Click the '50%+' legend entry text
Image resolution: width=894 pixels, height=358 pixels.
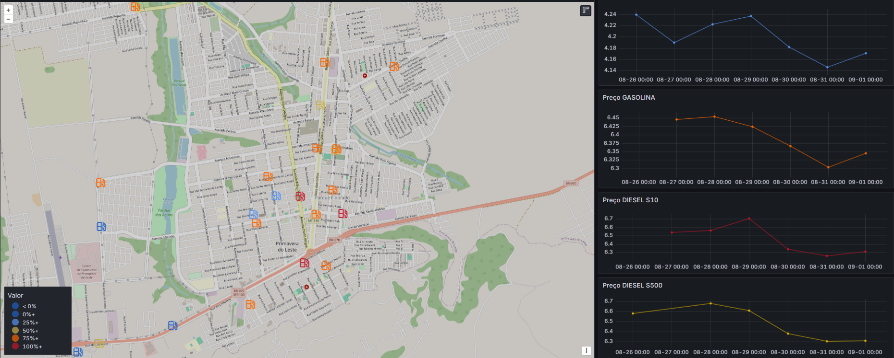point(30,331)
